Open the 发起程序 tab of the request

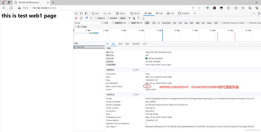coord(136,44)
